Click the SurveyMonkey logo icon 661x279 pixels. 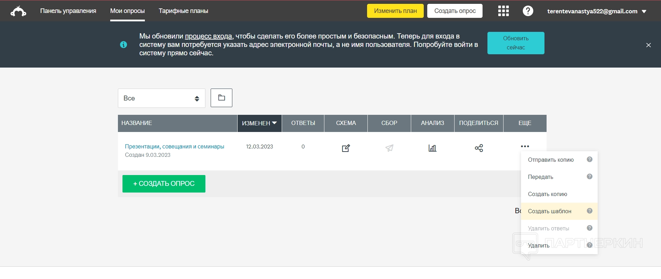18,11
